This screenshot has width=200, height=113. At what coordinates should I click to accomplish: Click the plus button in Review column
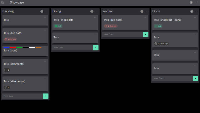[x=145, y=34]
